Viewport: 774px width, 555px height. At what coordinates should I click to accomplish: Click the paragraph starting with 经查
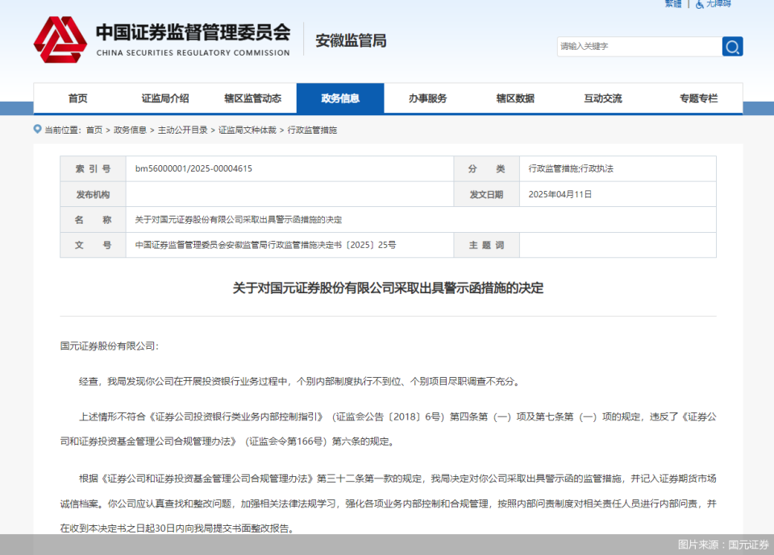click(x=300, y=381)
